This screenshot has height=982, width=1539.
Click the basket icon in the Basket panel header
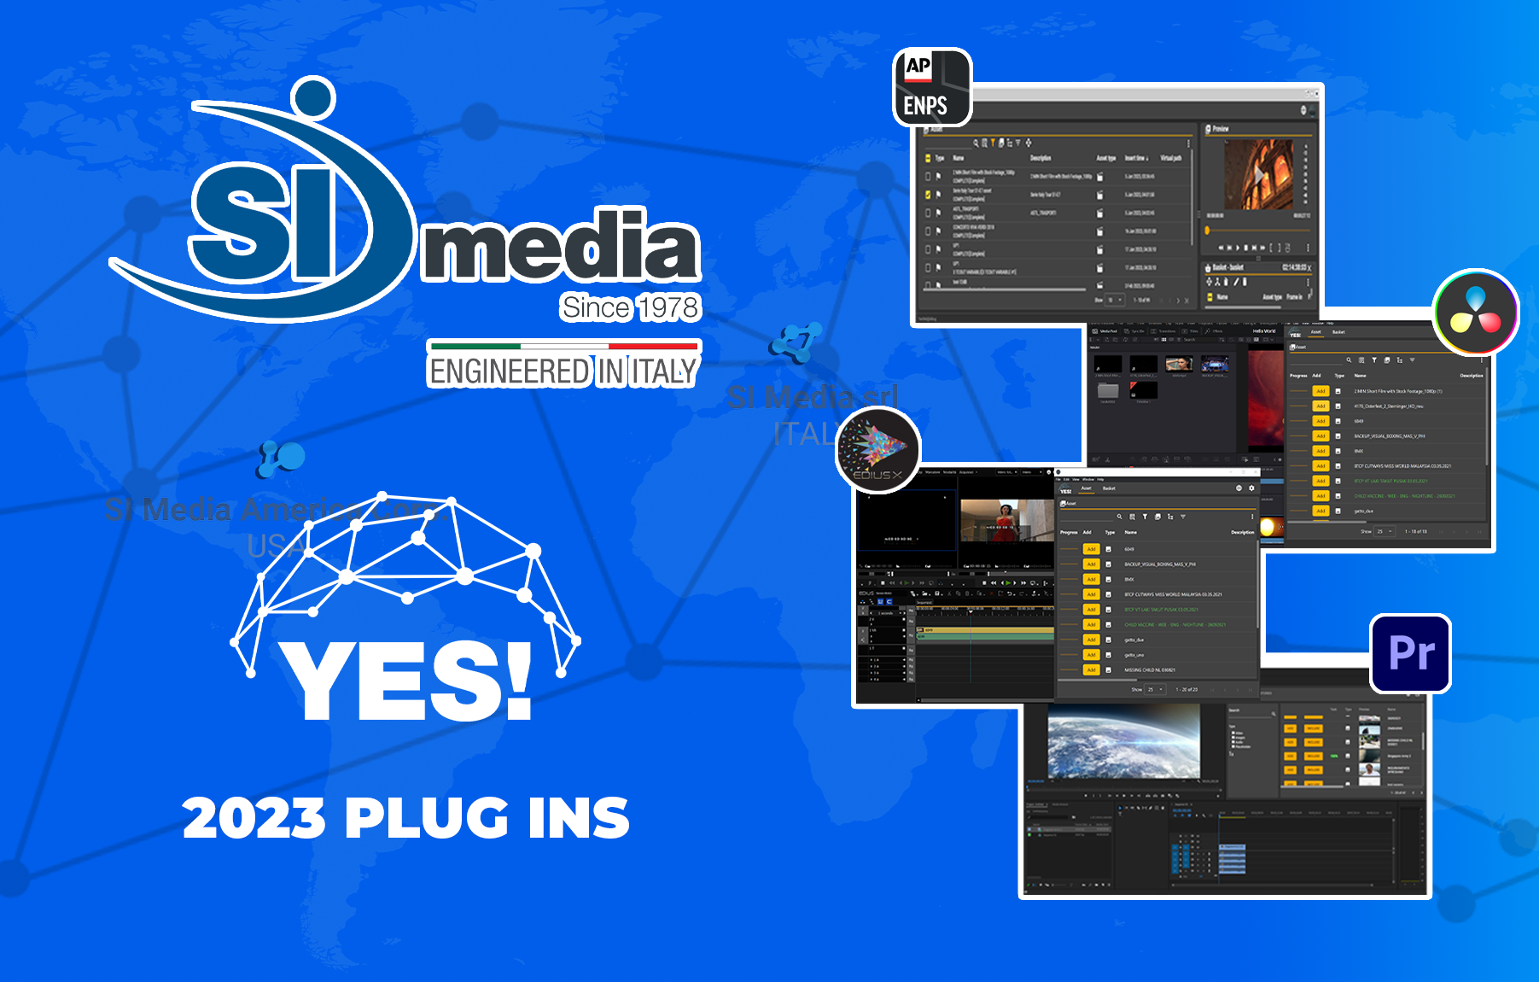point(1209,266)
